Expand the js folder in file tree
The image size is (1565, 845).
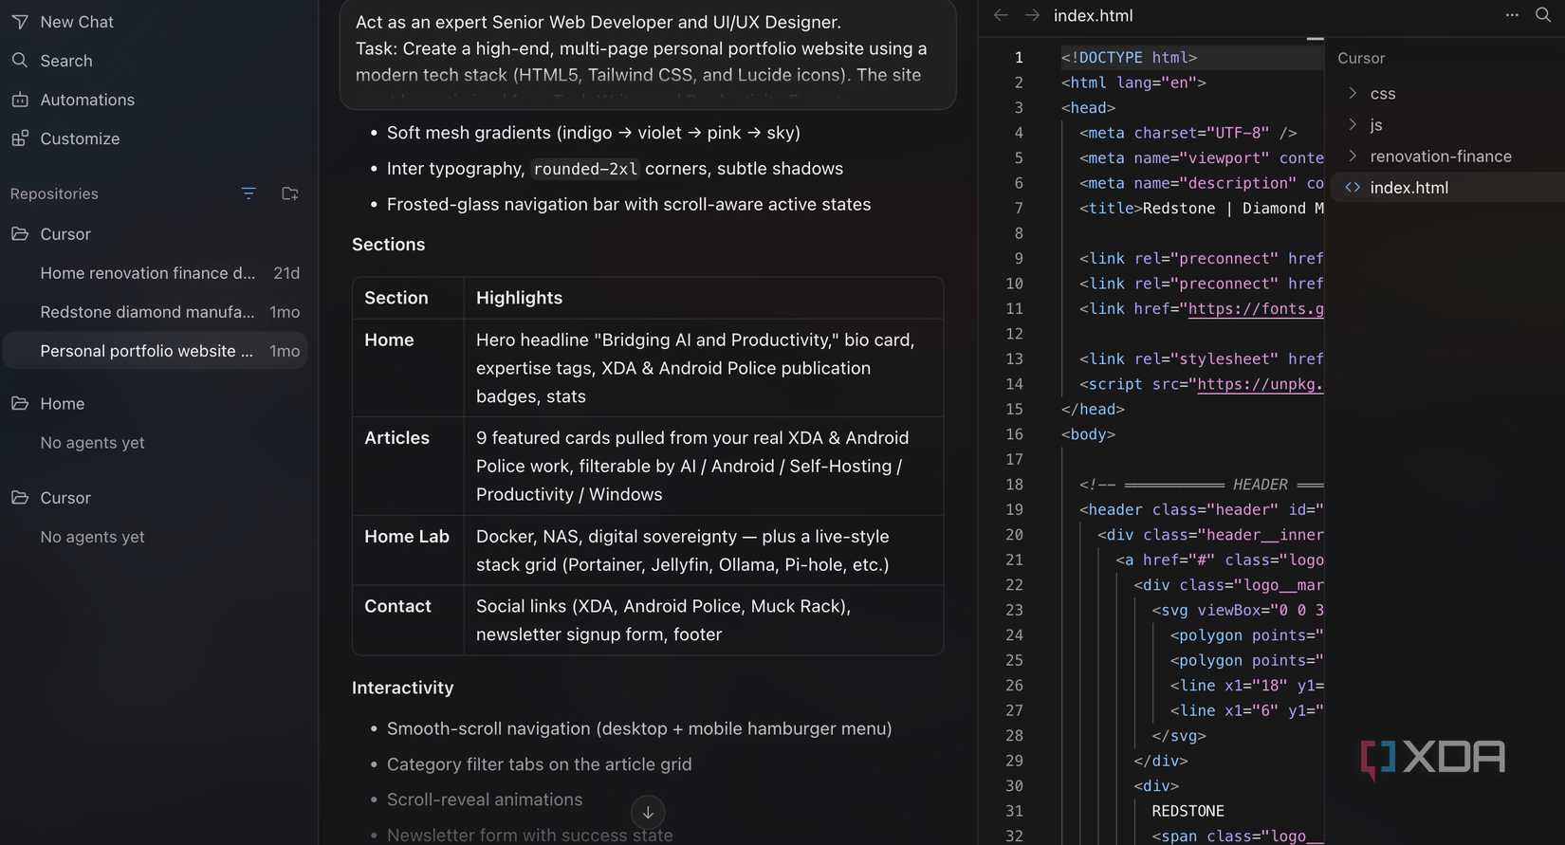click(1447, 125)
